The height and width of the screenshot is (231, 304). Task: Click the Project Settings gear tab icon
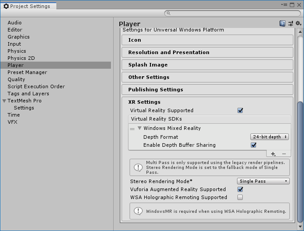[x=6, y=6]
